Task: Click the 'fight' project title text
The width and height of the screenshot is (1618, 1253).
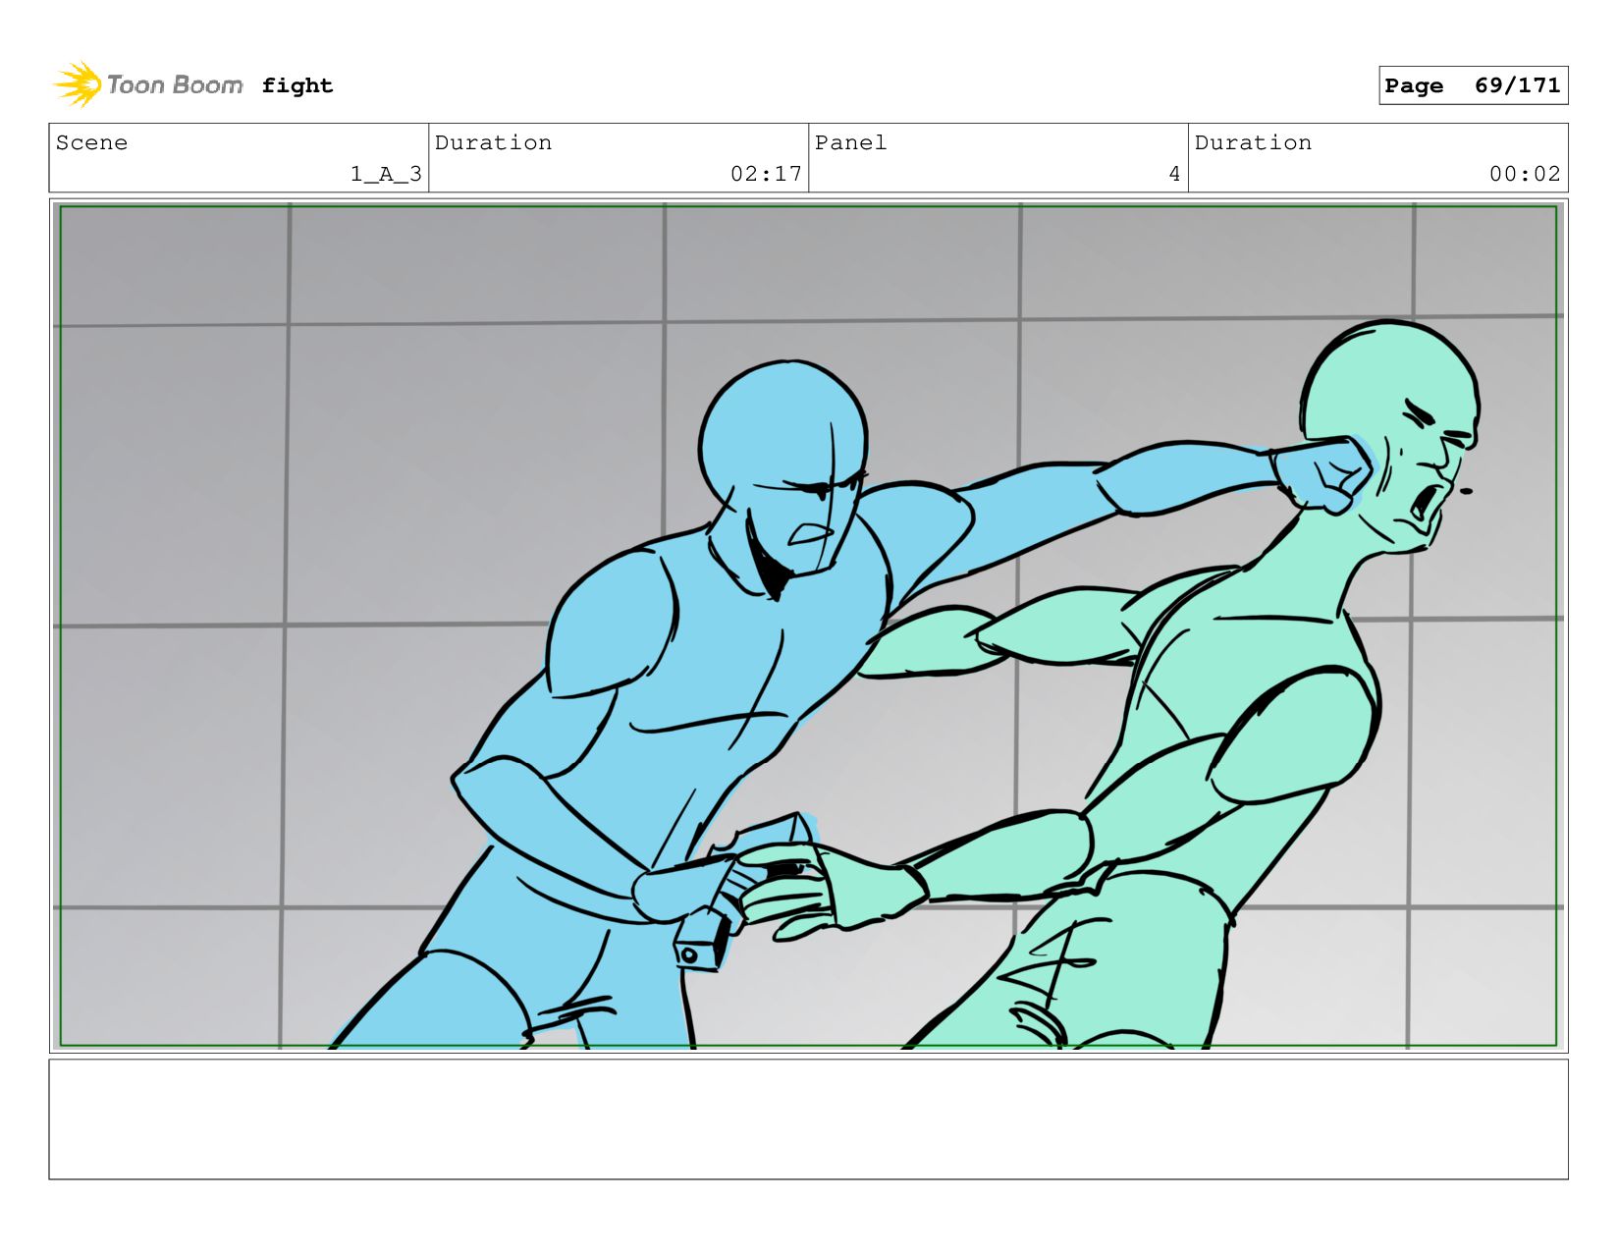Action: click(x=297, y=85)
